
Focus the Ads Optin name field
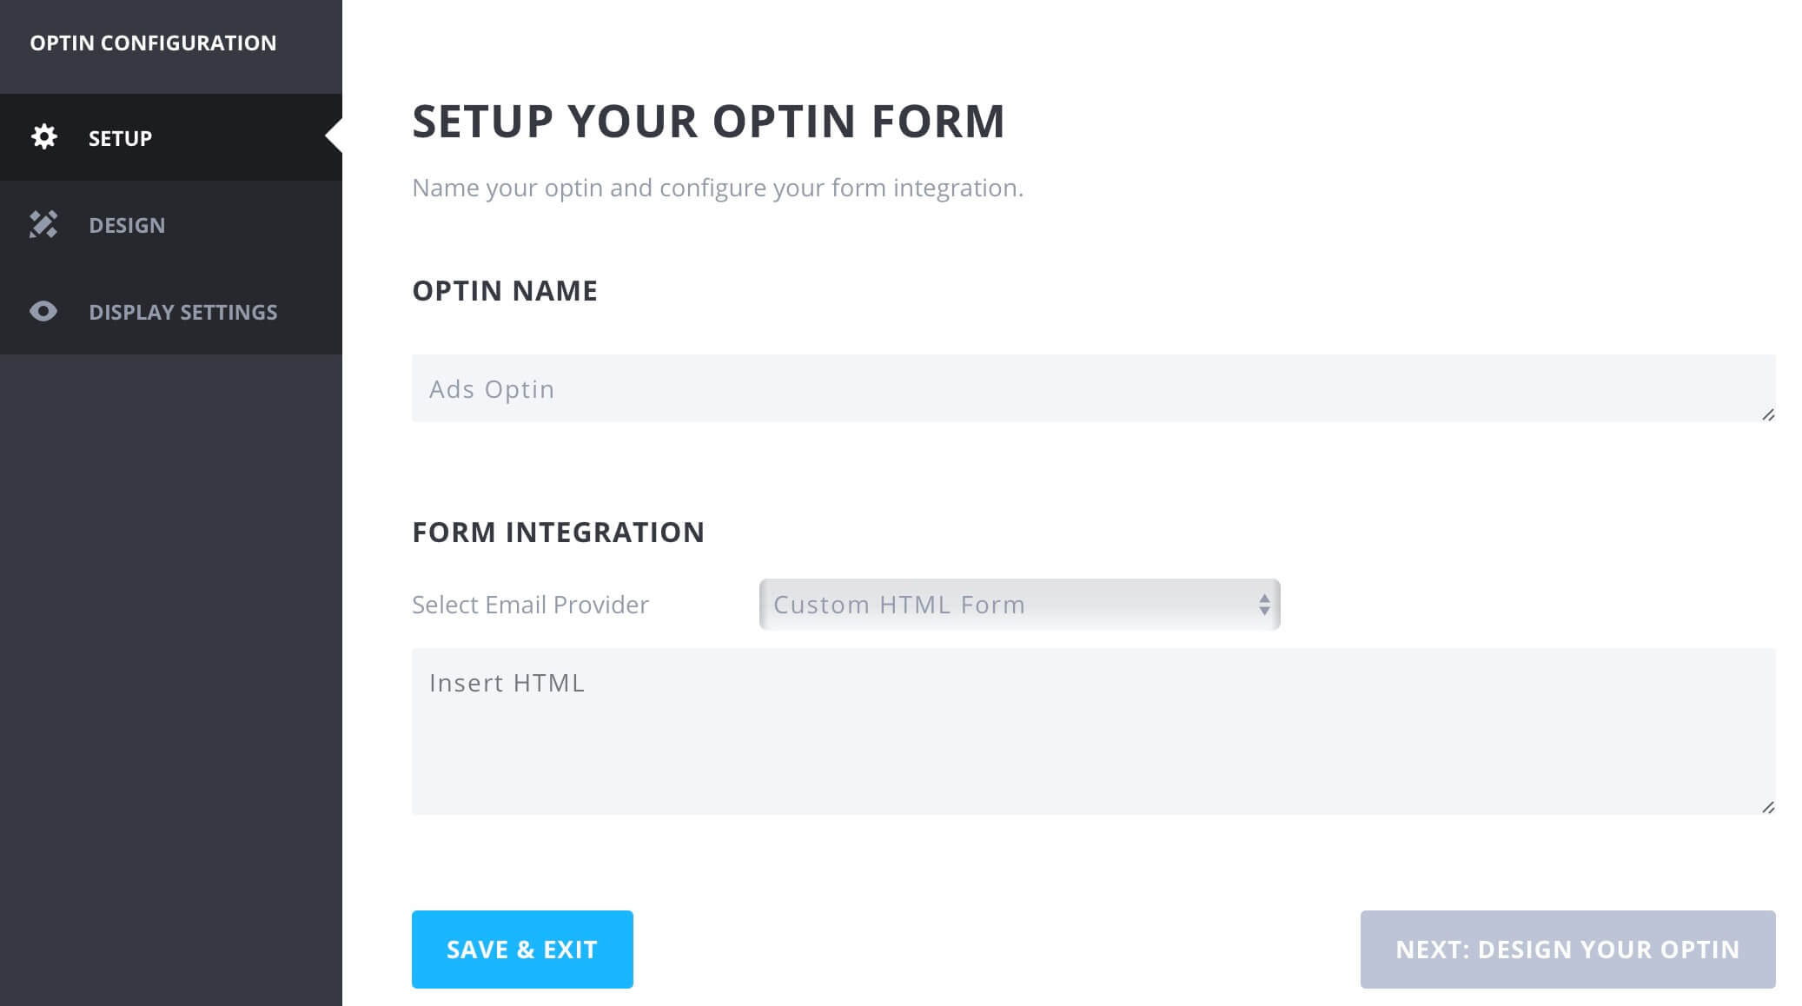(x=1093, y=388)
